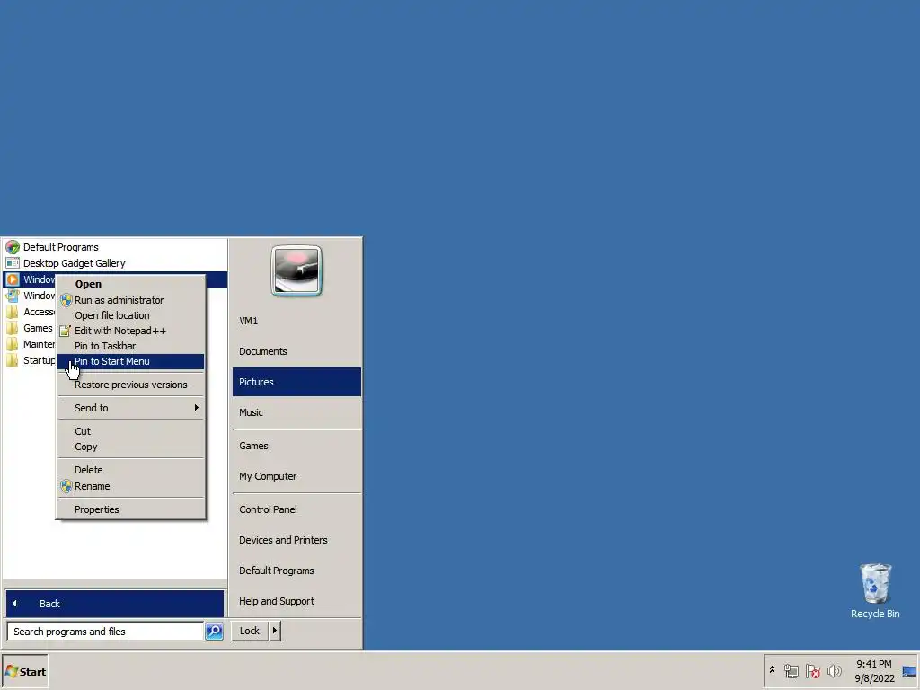
Task: Open Control Panel
Action: (x=296, y=509)
